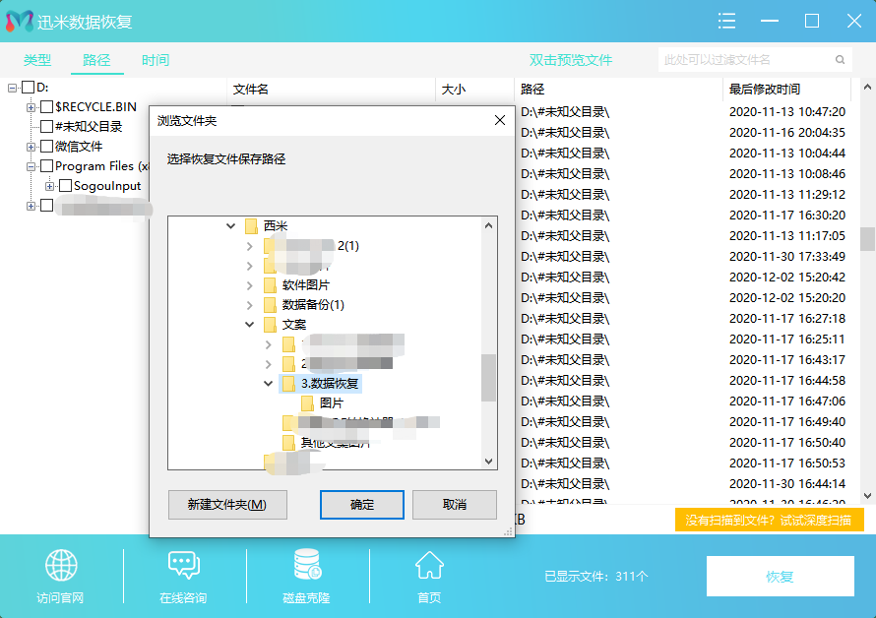876x618 pixels.
Task: Confirm the save path with 确定 button
Action: [x=361, y=505]
